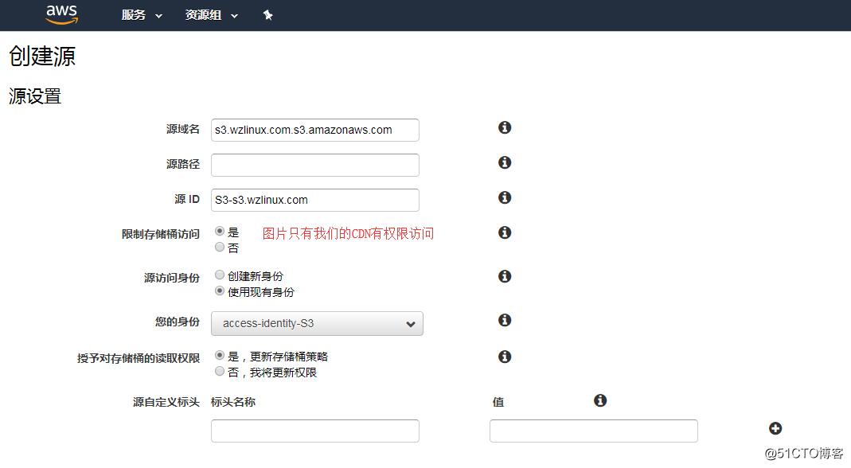Select 是 for 限制存储桶访问

click(x=220, y=232)
